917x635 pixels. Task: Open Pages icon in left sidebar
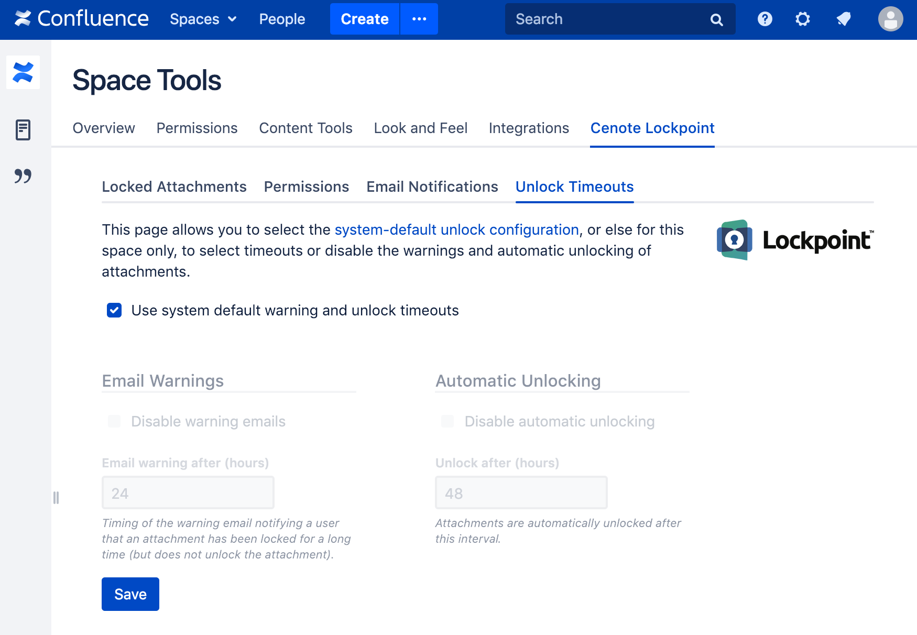(x=23, y=129)
